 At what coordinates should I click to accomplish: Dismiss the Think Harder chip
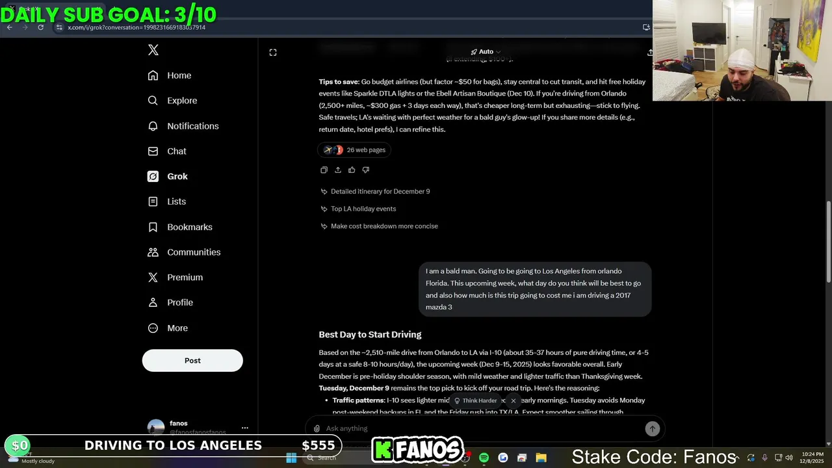coord(513,401)
